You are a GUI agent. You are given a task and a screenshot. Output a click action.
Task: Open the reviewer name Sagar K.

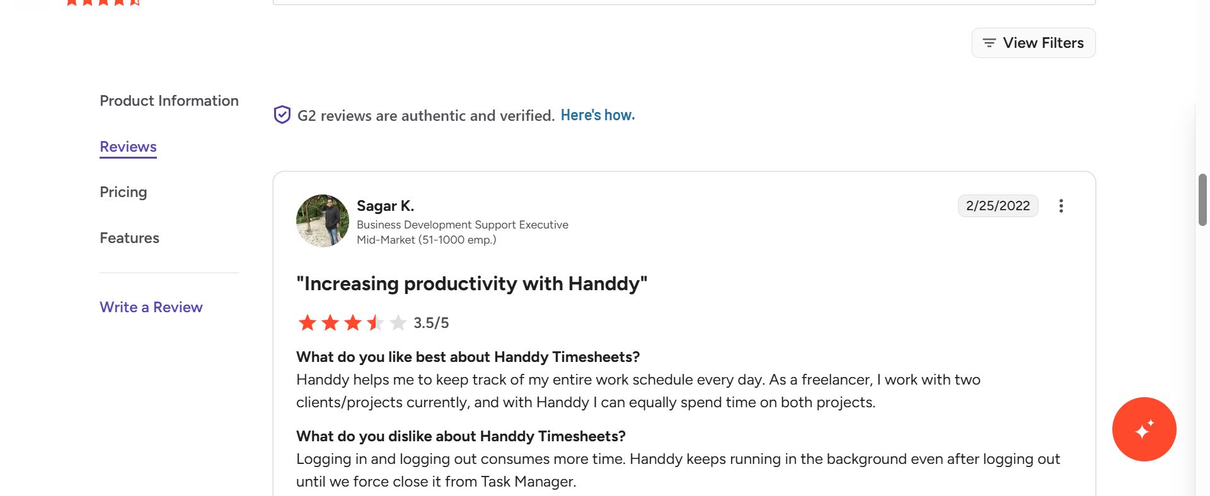click(385, 206)
